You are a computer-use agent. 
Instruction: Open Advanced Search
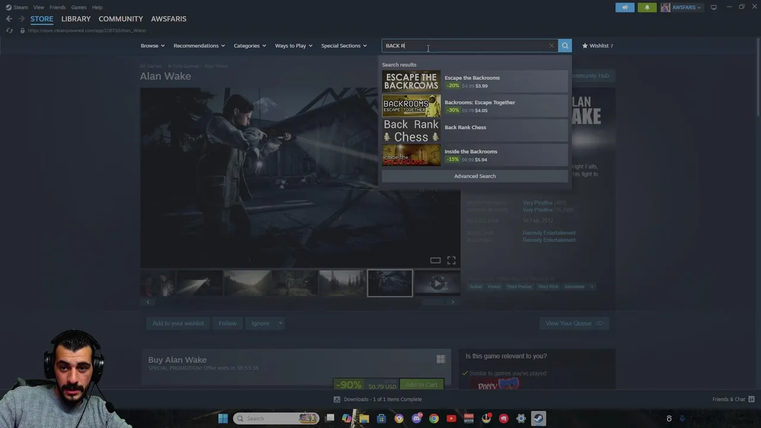pyautogui.click(x=474, y=176)
